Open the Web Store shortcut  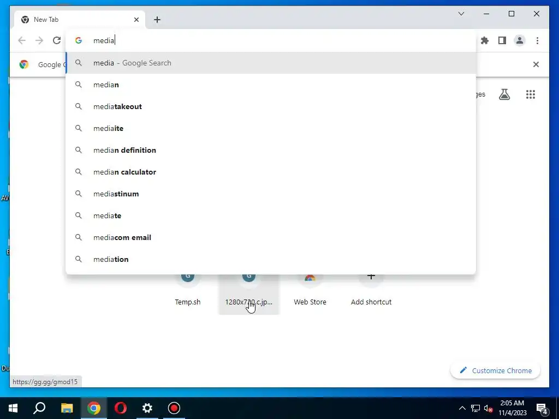click(x=310, y=294)
